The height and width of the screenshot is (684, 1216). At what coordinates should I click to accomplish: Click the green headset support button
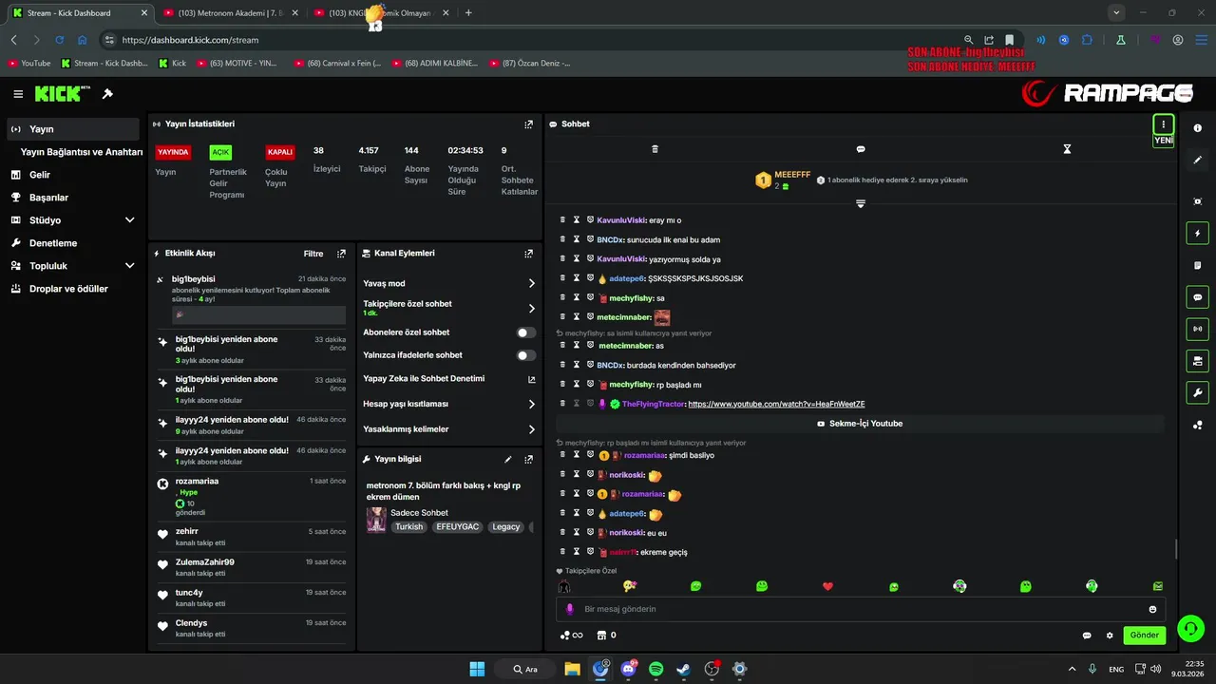[1190, 629]
